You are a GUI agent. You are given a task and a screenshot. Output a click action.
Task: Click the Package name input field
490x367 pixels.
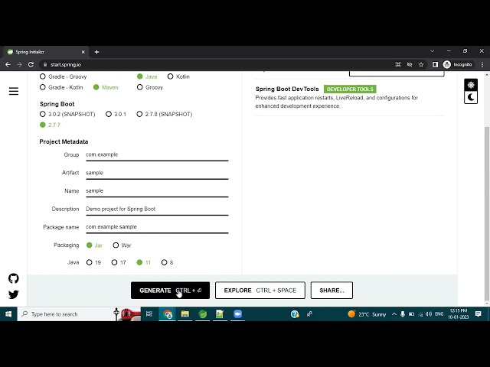(x=157, y=227)
